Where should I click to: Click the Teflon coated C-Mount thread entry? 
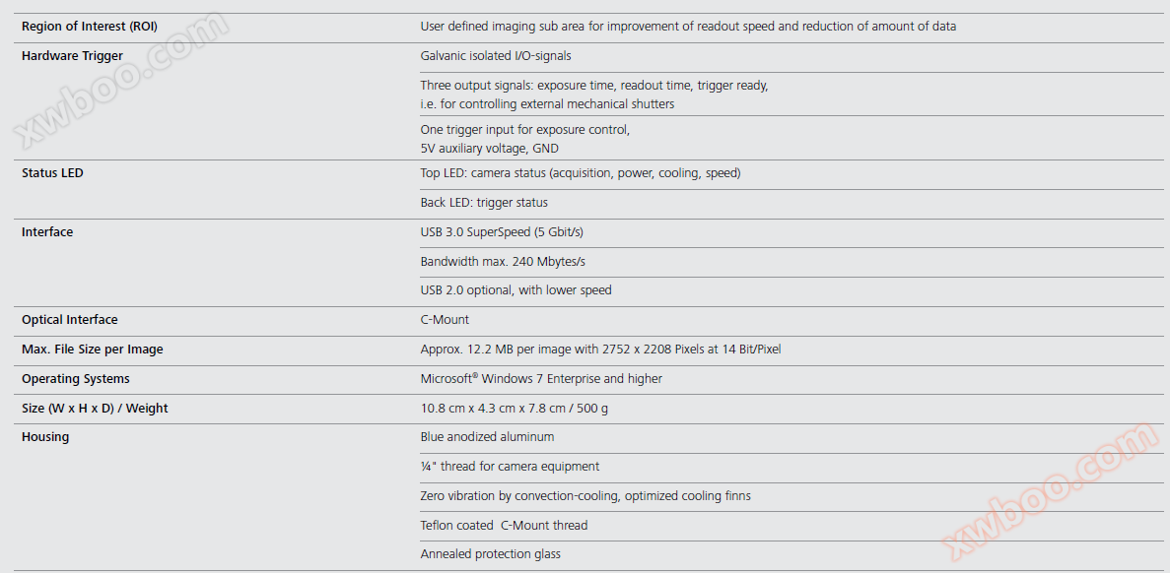tap(504, 526)
